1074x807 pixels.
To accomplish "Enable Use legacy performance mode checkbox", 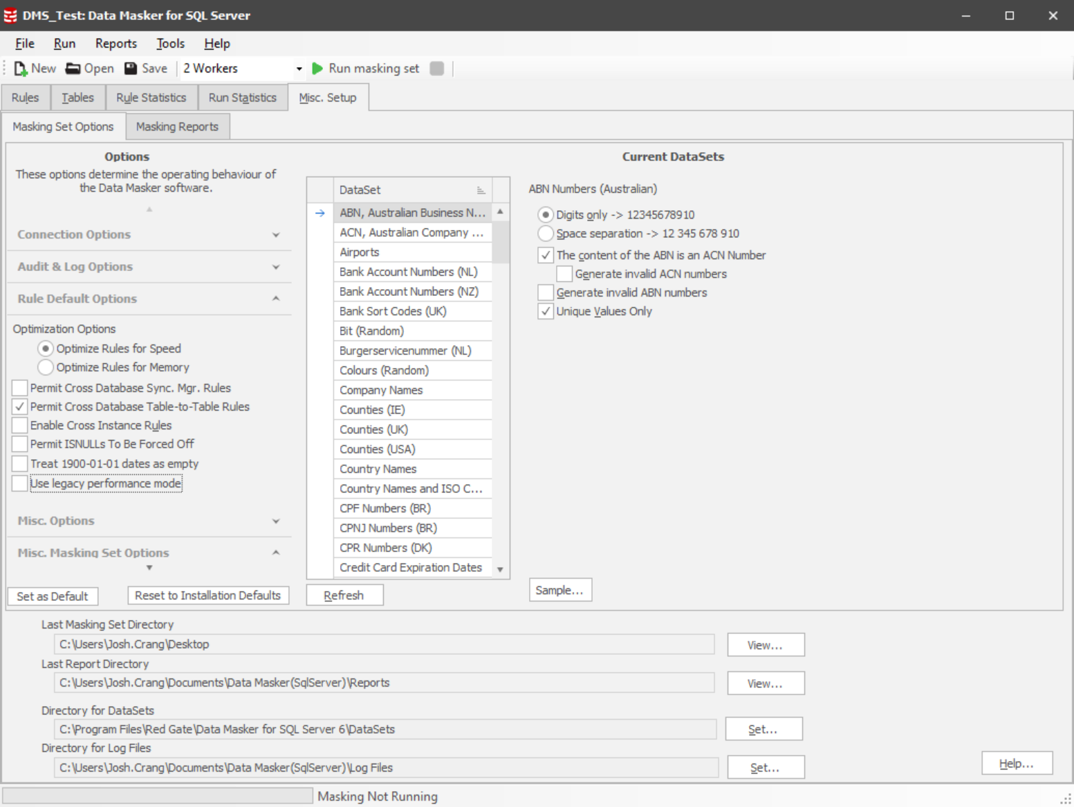I will tap(20, 483).
